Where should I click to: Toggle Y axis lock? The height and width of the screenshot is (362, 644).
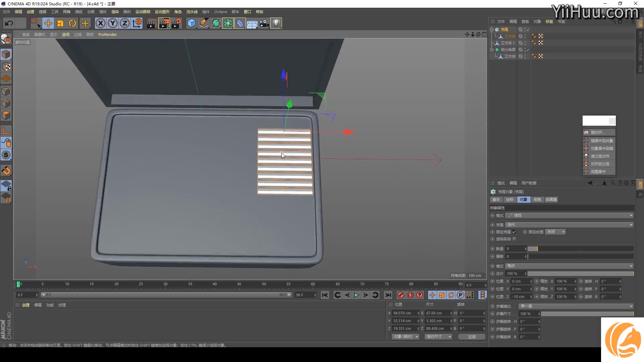[113, 23]
